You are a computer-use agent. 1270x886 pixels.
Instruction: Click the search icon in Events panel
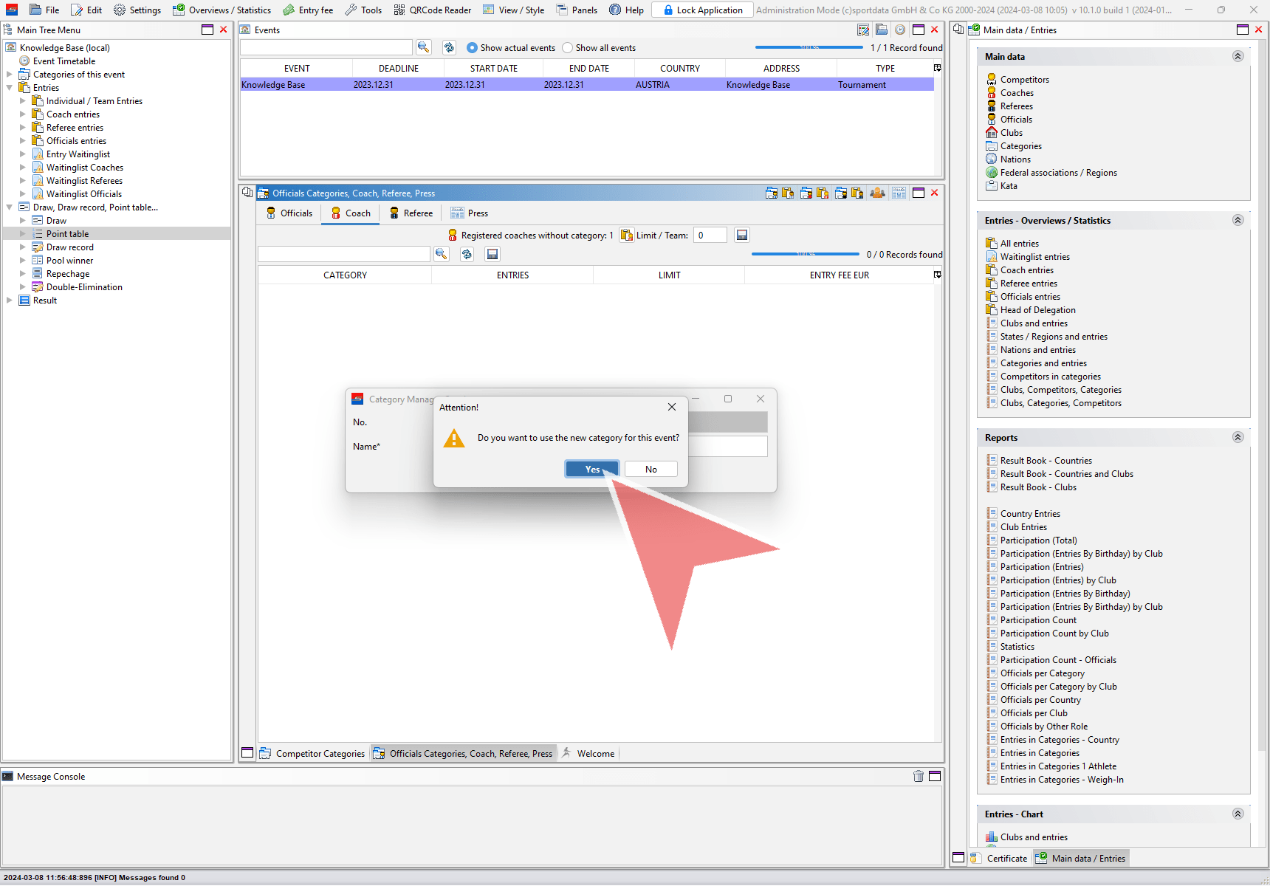pyautogui.click(x=423, y=47)
